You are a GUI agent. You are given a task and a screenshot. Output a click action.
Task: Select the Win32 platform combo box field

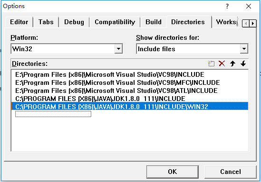67,49
